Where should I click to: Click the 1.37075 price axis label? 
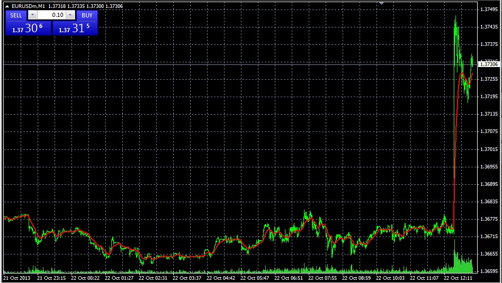[x=489, y=132]
